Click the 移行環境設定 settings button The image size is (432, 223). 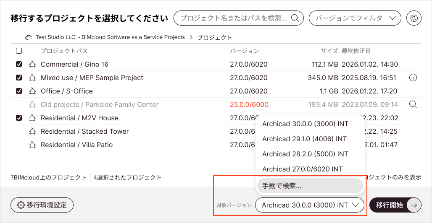(x=42, y=205)
